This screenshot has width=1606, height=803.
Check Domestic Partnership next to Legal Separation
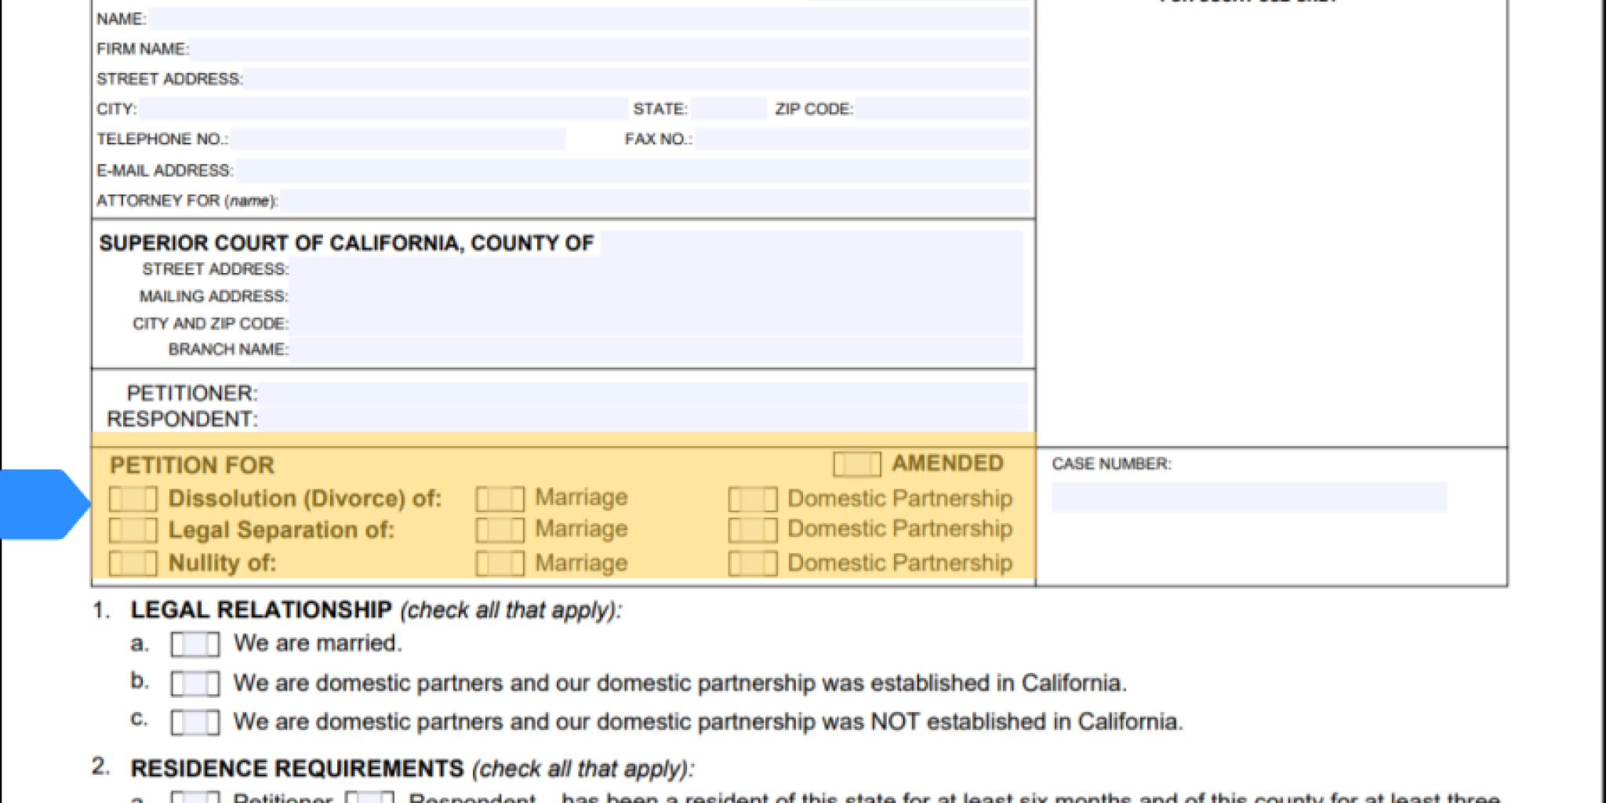tap(751, 531)
